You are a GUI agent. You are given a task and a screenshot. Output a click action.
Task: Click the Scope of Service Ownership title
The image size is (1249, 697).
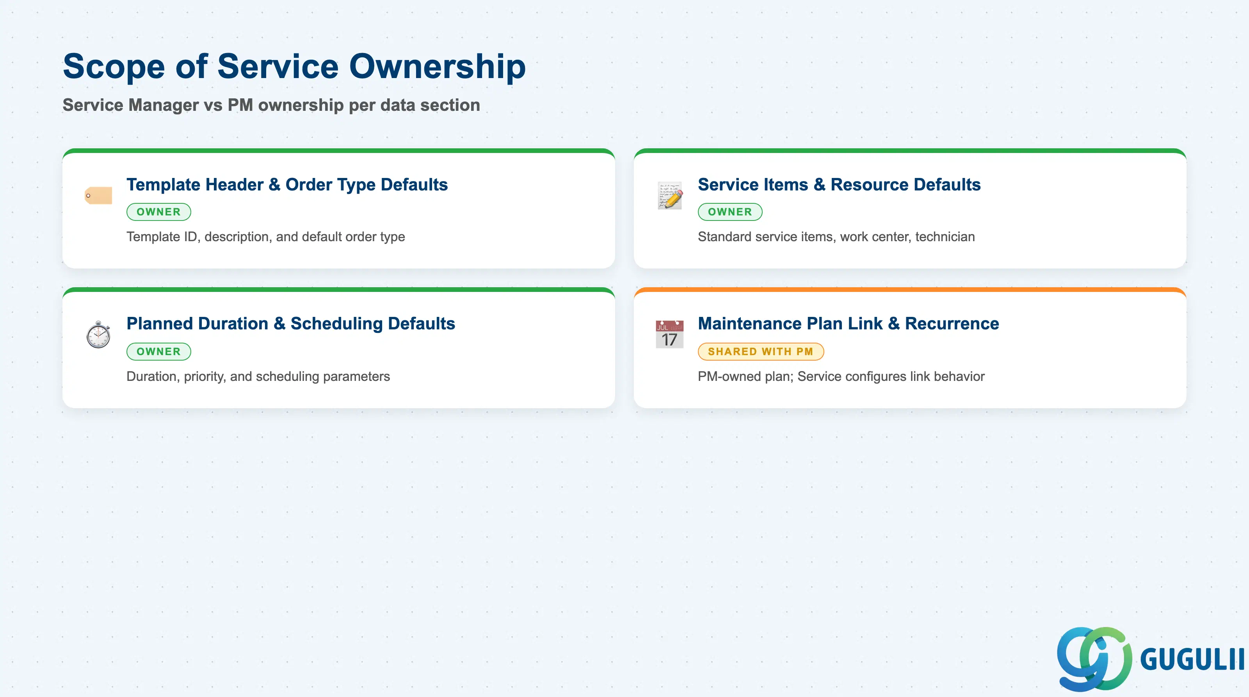294,66
